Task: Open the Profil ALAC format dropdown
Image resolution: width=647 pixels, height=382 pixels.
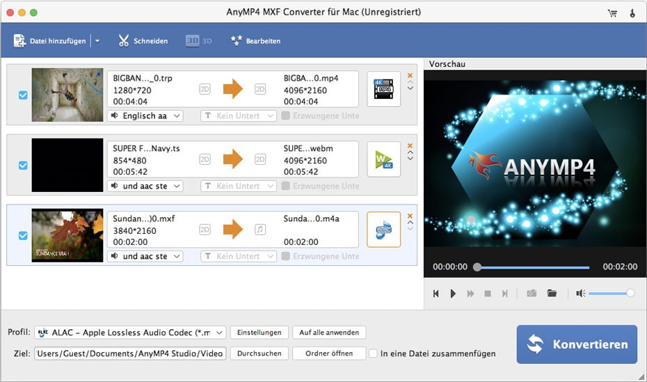Action: tap(130, 333)
